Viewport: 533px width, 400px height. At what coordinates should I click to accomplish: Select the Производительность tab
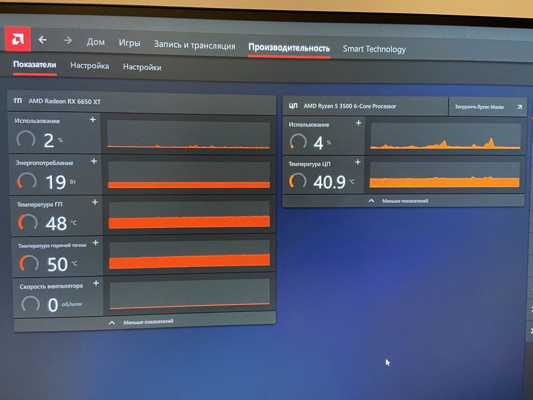click(x=289, y=48)
